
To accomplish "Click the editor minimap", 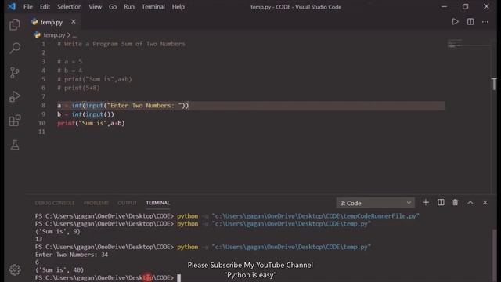I will pos(468,44).
